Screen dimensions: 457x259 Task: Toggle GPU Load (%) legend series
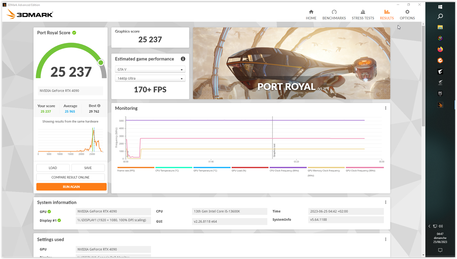pyautogui.click(x=250, y=169)
